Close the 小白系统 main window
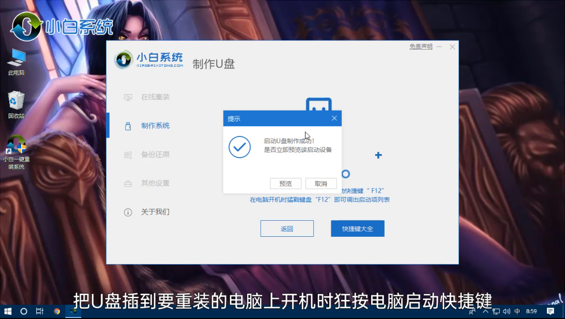This screenshot has height=319, width=565. point(452,47)
